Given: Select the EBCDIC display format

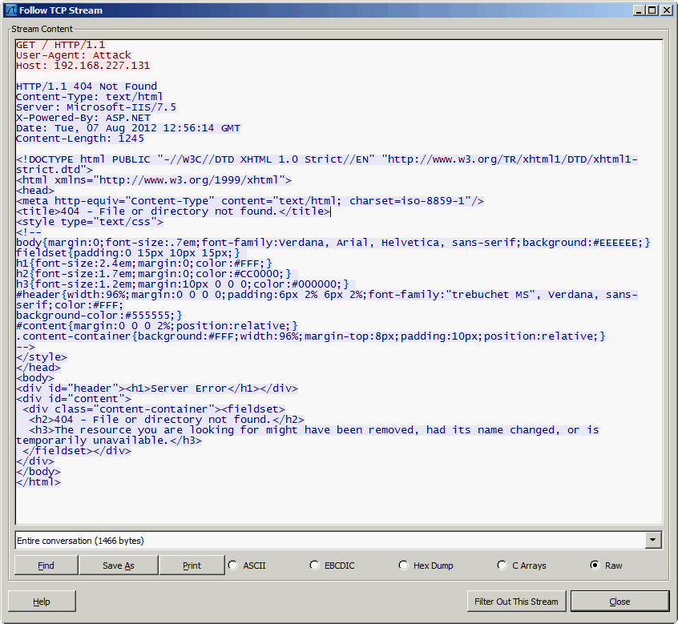Looking at the screenshot, I should [314, 565].
